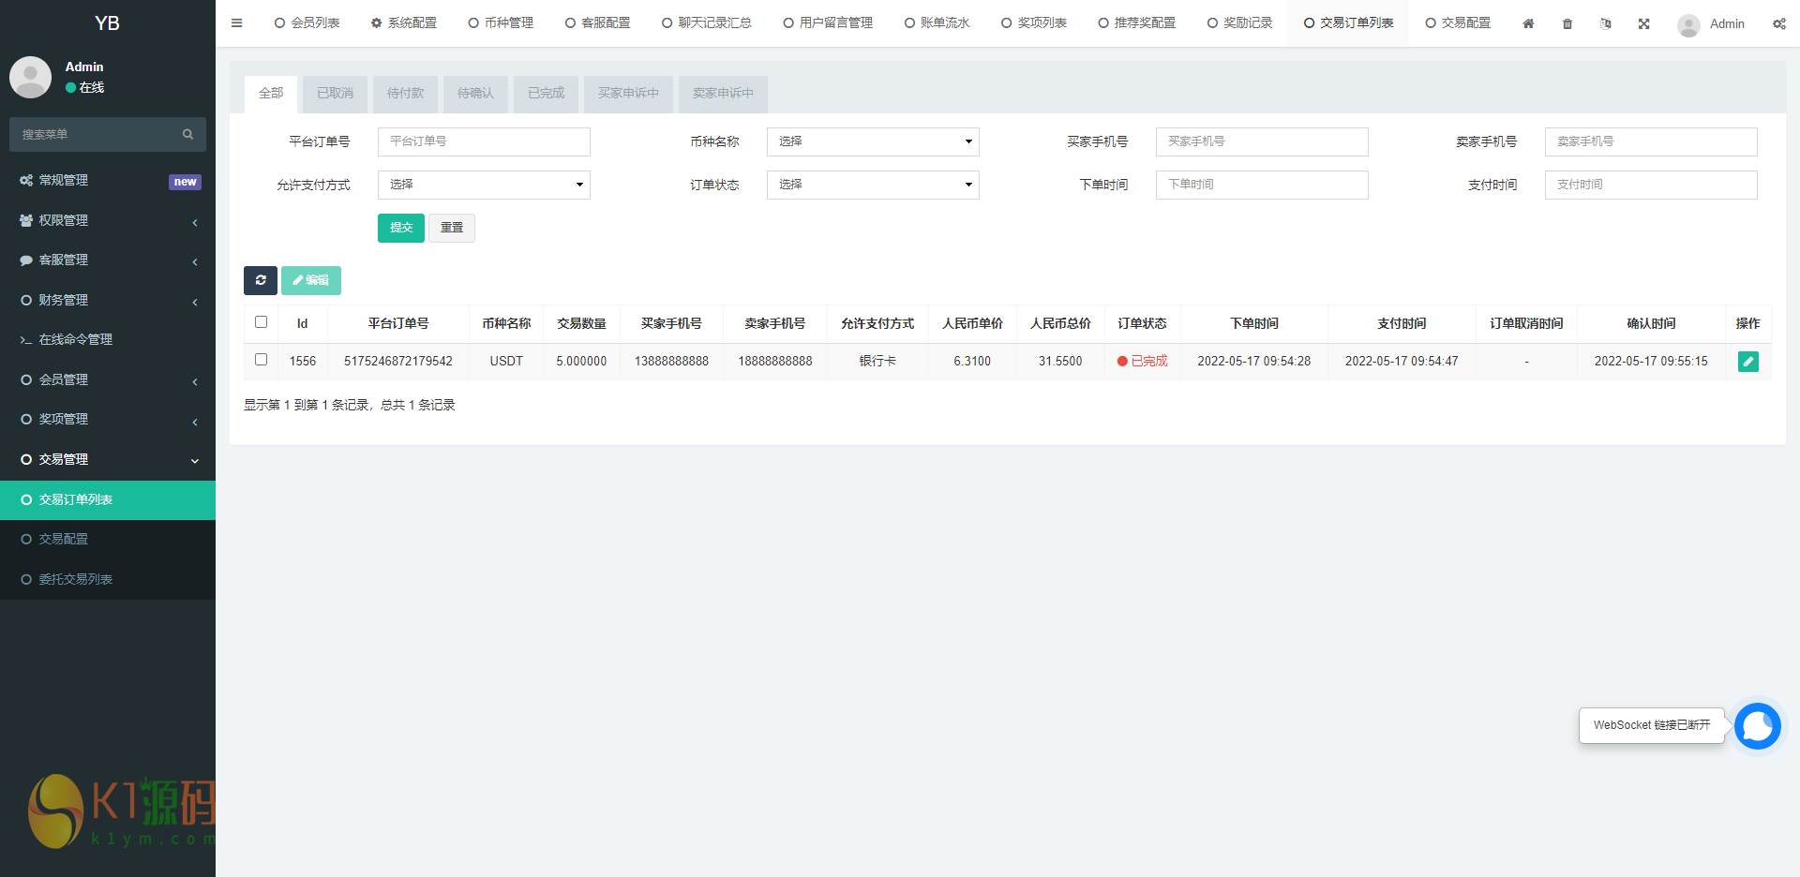Toggle fullscreen with the expand icon
This screenshot has width=1800, height=877.
[x=1644, y=23]
